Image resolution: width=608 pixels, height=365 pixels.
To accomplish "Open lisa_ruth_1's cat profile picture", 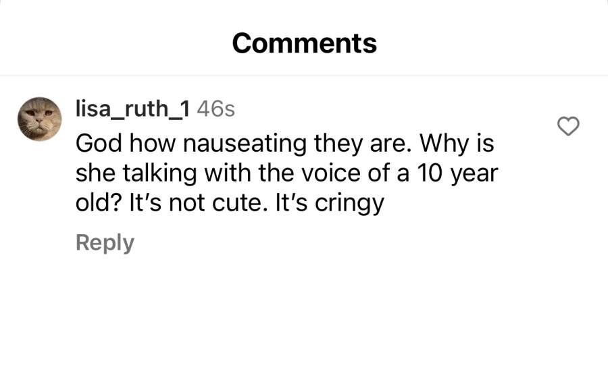I will (x=40, y=119).
